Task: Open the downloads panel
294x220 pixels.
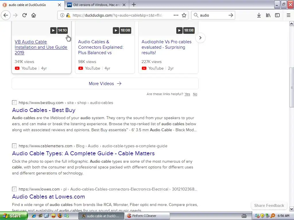Action: click(259, 15)
